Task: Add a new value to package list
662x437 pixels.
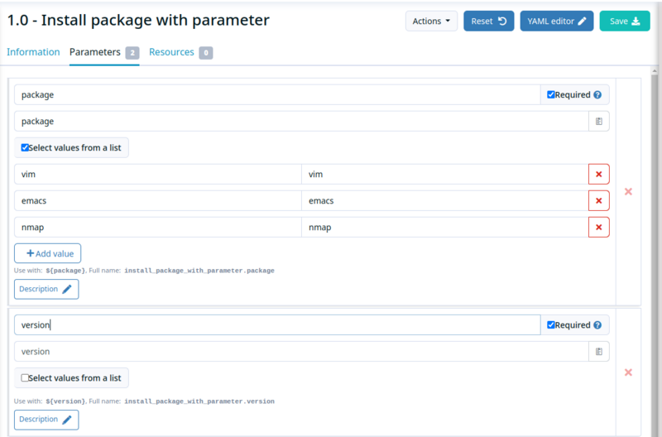Action: [48, 253]
